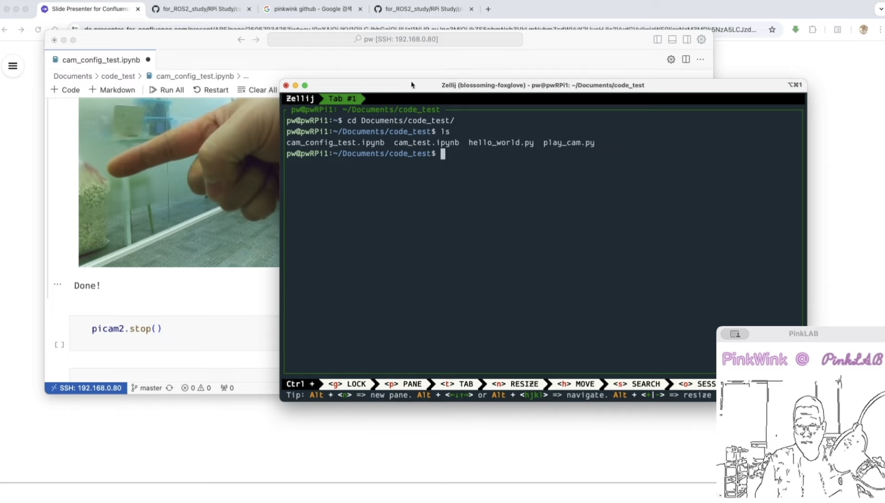Toggle VS Code secondary sidebar layout icon
This screenshot has width=885, height=503.
(687, 39)
